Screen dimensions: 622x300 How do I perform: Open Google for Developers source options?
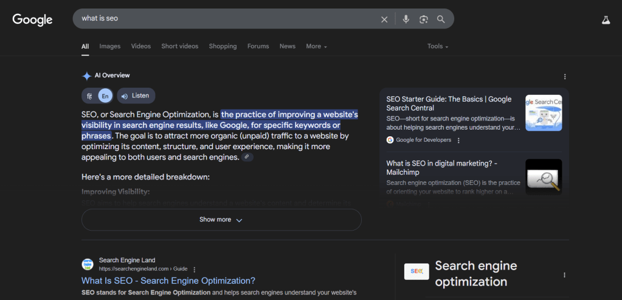458,140
